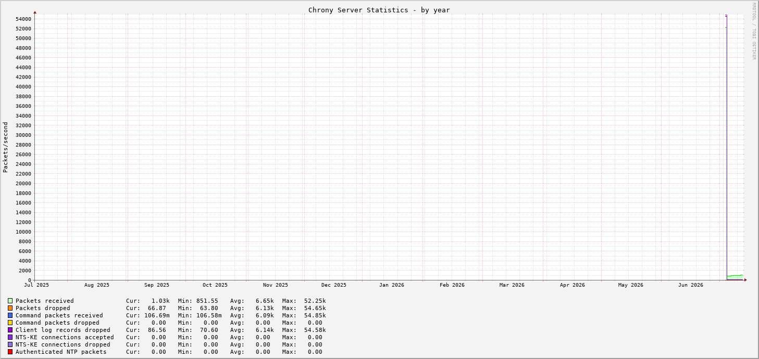This screenshot has height=359, width=759.
Task: Click the Max value 54.58k
Action: click(x=315, y=330)
